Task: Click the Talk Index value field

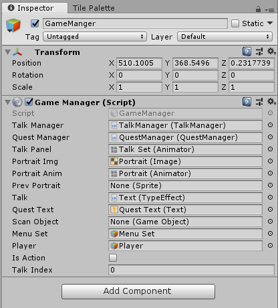Action: (191, 270)
